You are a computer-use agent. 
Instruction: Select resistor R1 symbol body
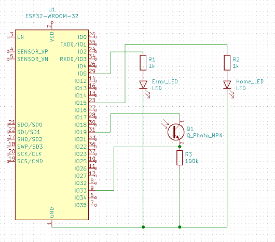(x=143, y=63)
